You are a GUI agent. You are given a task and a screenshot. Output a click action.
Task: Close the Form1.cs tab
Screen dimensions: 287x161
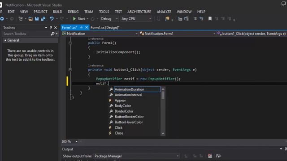[87, 27]
